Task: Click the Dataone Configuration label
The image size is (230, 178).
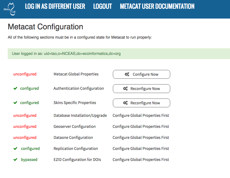Action: tap(73, 138)
